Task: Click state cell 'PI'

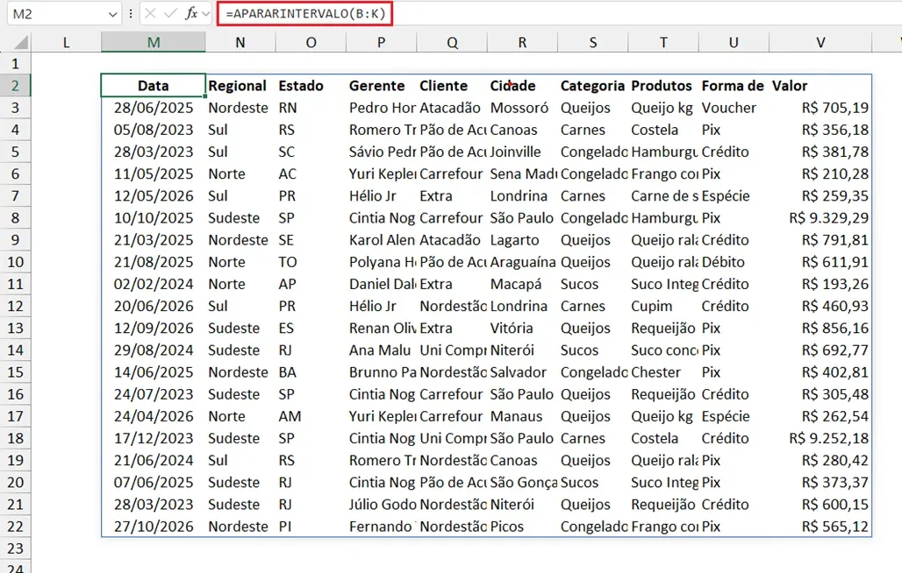Action: [x=311, y=527]
